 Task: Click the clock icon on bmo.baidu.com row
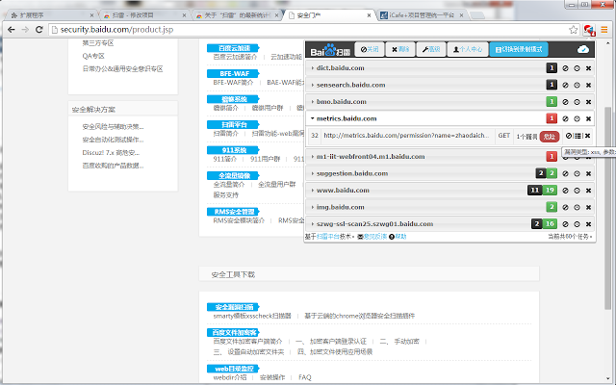tap(577, 102)
